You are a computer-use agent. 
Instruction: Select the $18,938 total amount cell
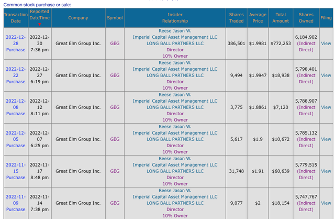(281, 75)
